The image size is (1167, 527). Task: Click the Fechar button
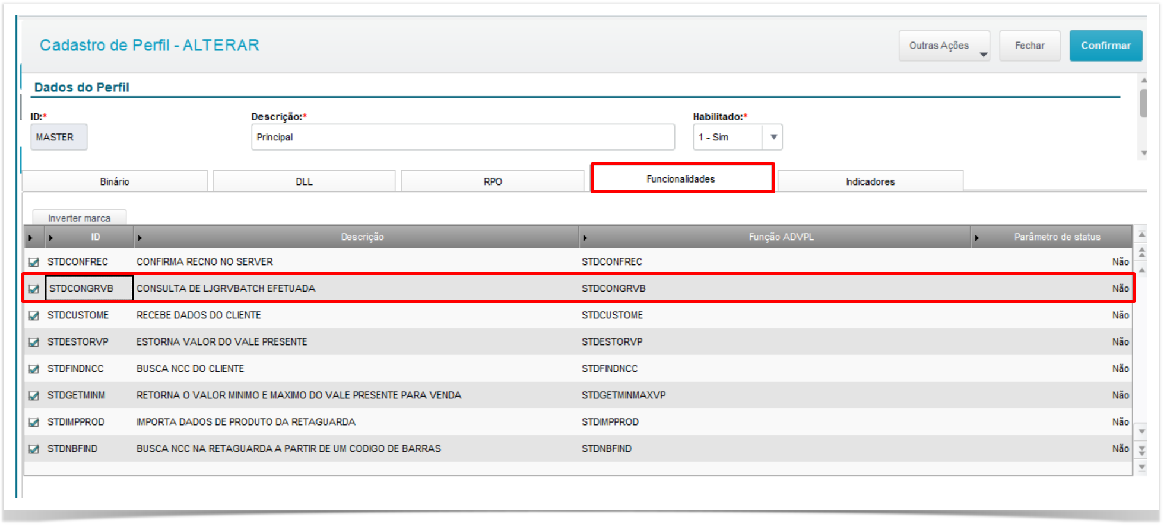1029,46
